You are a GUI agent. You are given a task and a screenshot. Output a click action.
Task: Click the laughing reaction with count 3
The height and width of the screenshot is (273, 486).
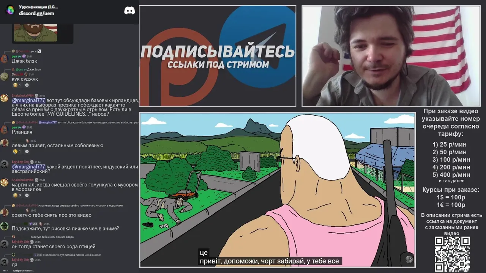(x=17, y=195)
